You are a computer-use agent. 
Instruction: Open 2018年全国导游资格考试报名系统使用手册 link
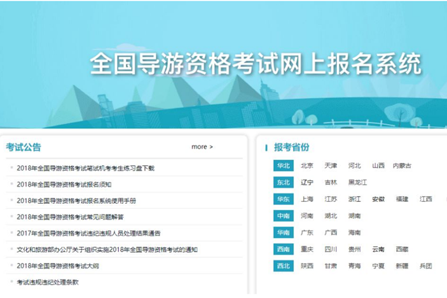click(76, 201)
